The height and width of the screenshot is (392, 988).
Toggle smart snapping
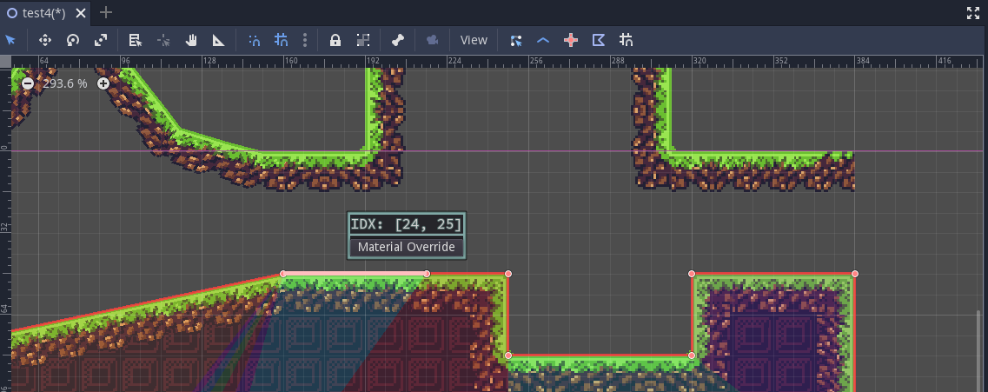click(255, 40)
